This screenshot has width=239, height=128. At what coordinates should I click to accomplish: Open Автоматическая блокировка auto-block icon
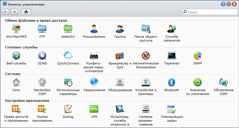[x=146, y=56]
